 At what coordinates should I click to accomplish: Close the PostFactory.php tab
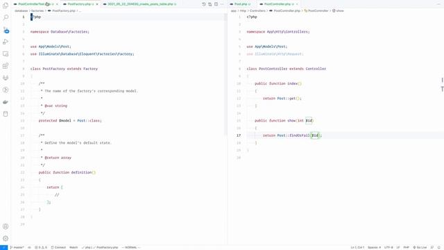click(97, 4)
